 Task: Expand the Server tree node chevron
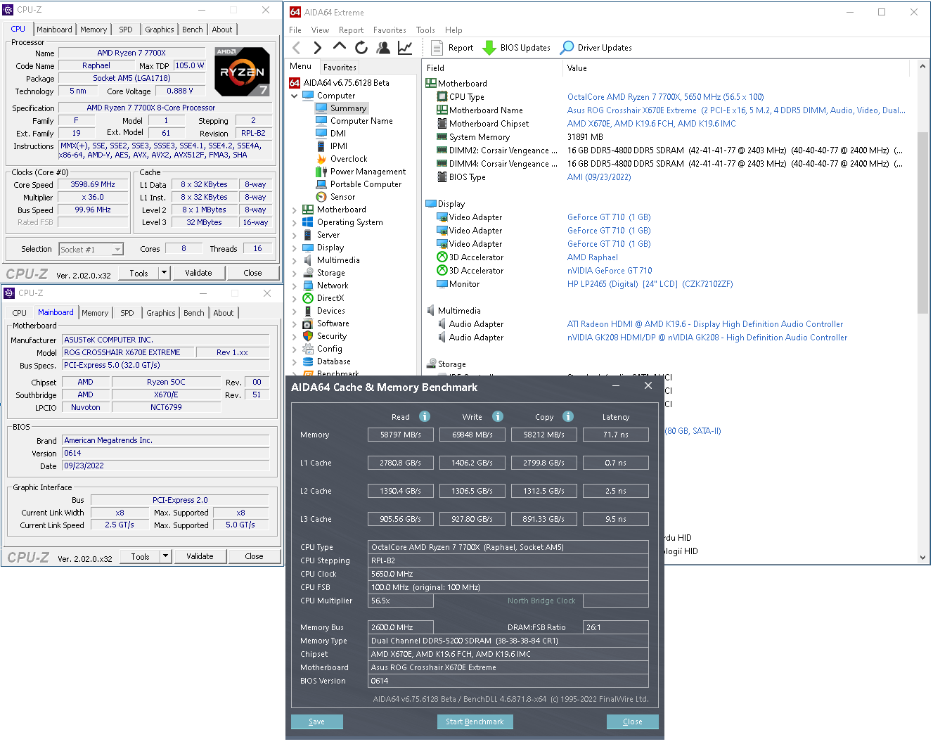click(x=295, y=235)
